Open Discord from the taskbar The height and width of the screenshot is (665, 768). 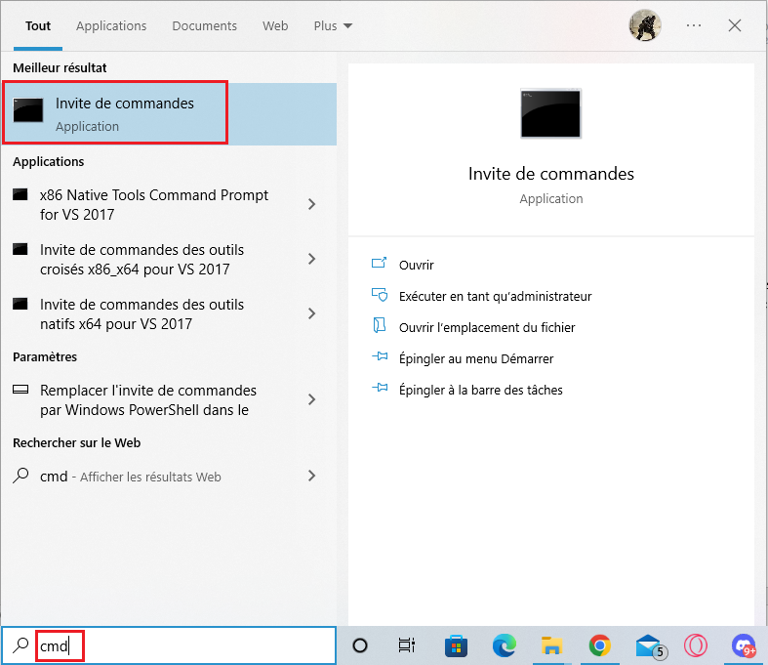(744, 645)
